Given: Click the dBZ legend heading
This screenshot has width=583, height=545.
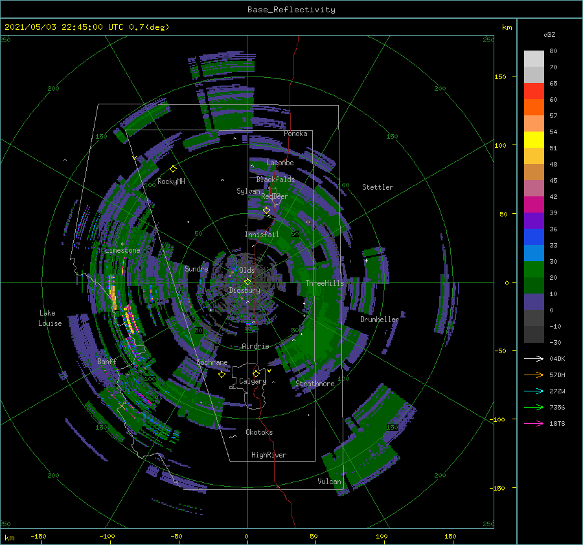Looking at the screenshot, I should point(549,34).
